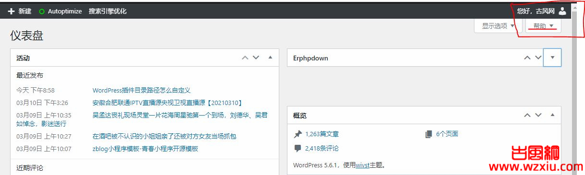Image resolution: width=585 pixels, height=175 pixels.
Task: Click the 今天 下午8:58 timestamp
Action: 35,90
